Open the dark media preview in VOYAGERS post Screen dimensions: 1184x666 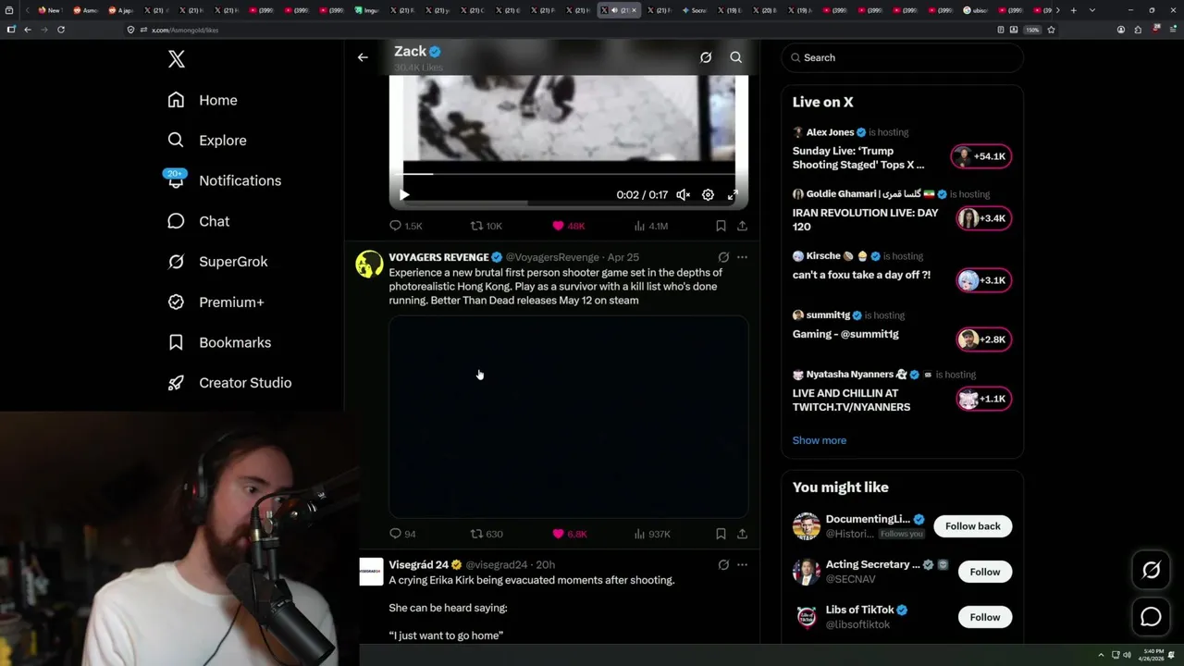click(568, 417)
